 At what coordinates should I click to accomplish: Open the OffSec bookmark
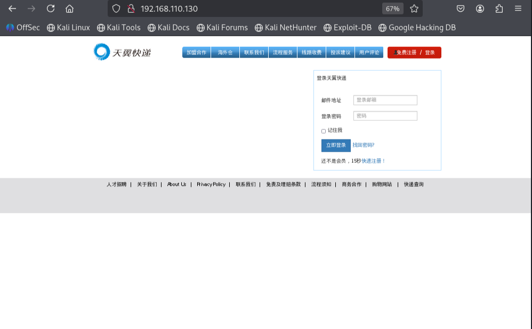(x=23, y=28)
